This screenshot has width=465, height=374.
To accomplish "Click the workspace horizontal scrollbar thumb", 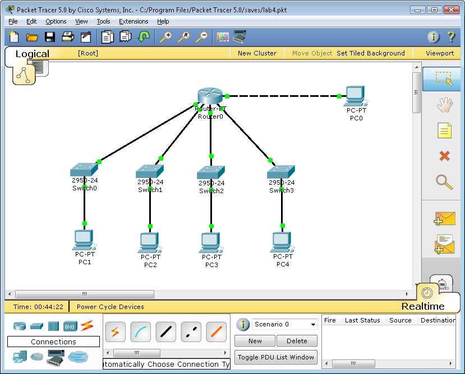I will point(85,294).
